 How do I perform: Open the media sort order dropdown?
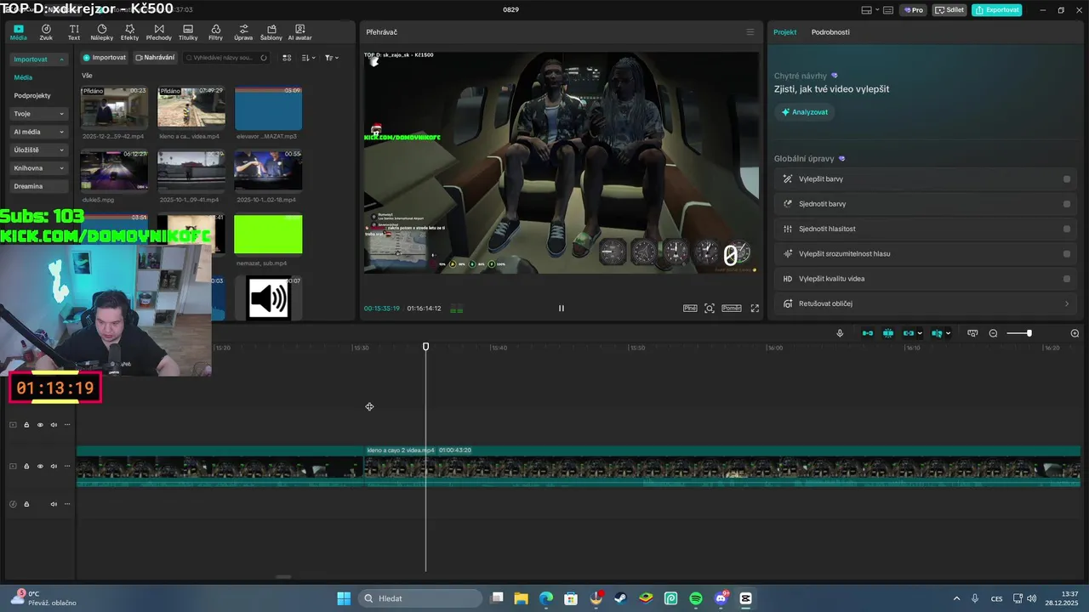(308, 58)
